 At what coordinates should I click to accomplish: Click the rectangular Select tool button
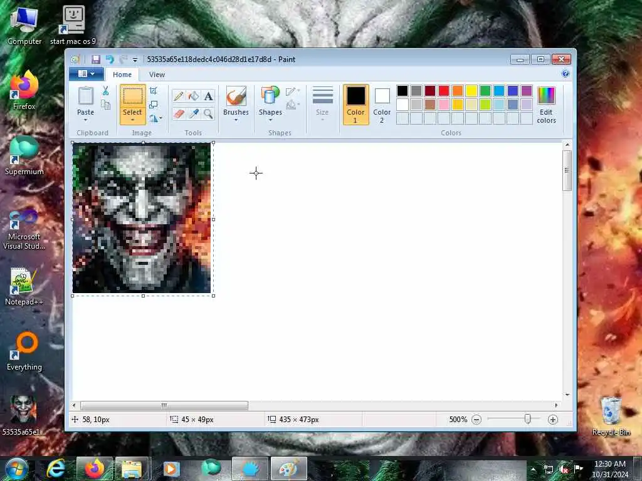(133, 97)
